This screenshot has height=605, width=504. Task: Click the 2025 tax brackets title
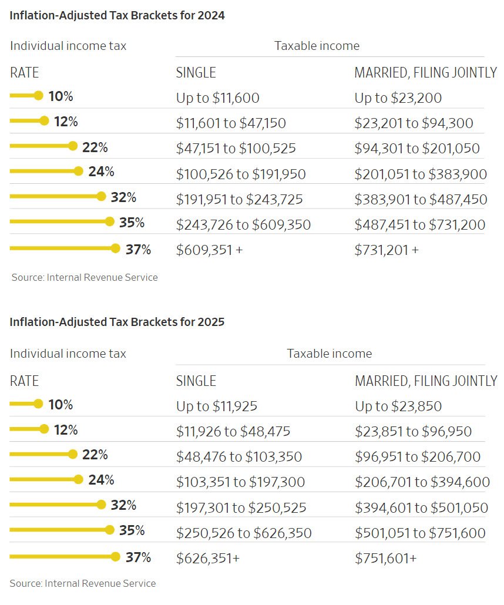[117, 322]
